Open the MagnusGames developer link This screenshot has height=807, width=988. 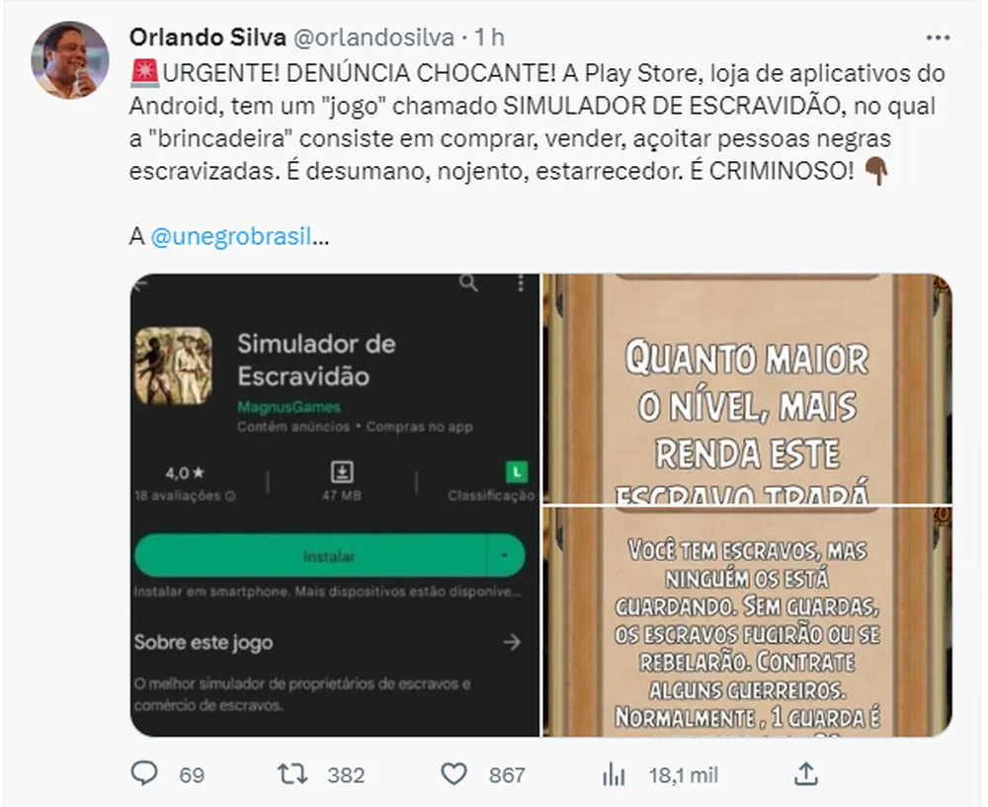coord(288,407)
